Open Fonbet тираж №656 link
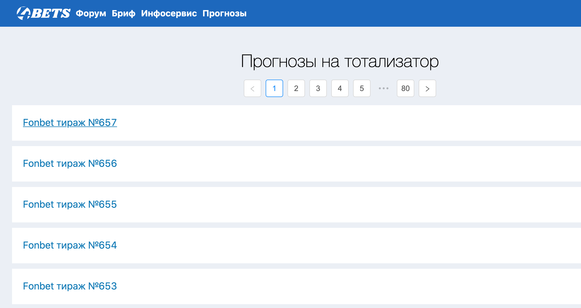The width and height of the screenshot is (581, 308). click(x=70, y=164)
